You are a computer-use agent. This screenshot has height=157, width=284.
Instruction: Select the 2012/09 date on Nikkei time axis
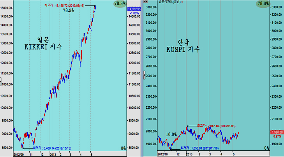point(18,155)
